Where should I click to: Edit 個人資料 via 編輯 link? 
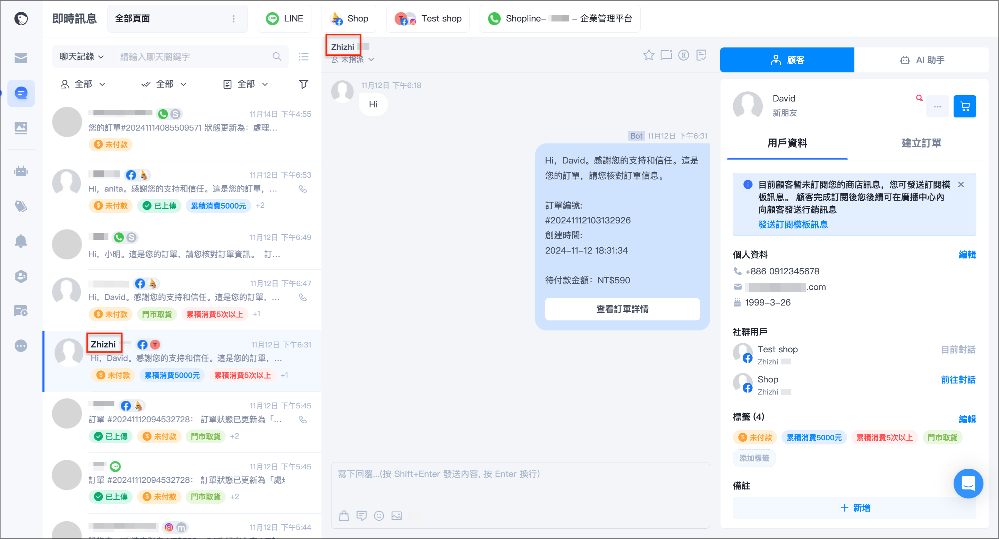[967, 254]
